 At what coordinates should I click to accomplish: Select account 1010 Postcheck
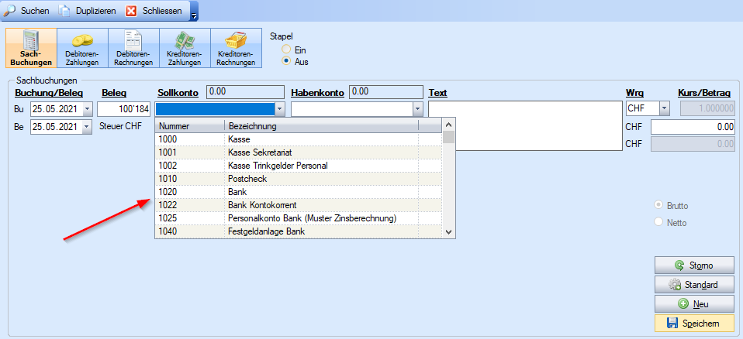tap(299, 179)
